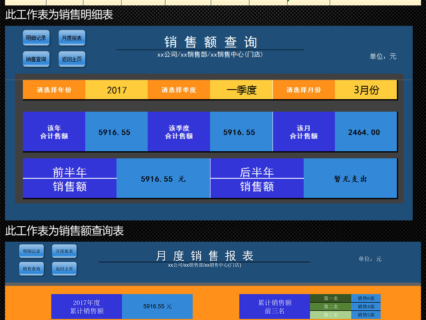Click the heading 此工作表为销售额查询表
The height and width of the screenshot is (320, 426).
pyautogui.click(x=64, y=231)
